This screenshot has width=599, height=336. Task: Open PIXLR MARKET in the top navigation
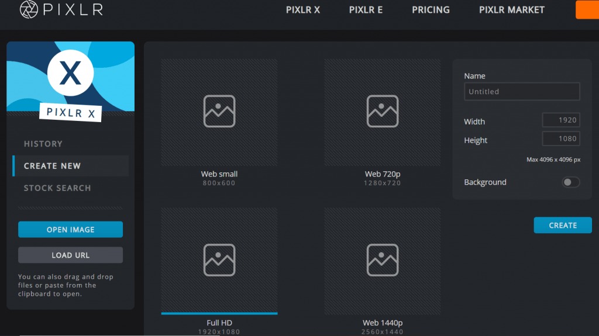[x=511, y=10]
